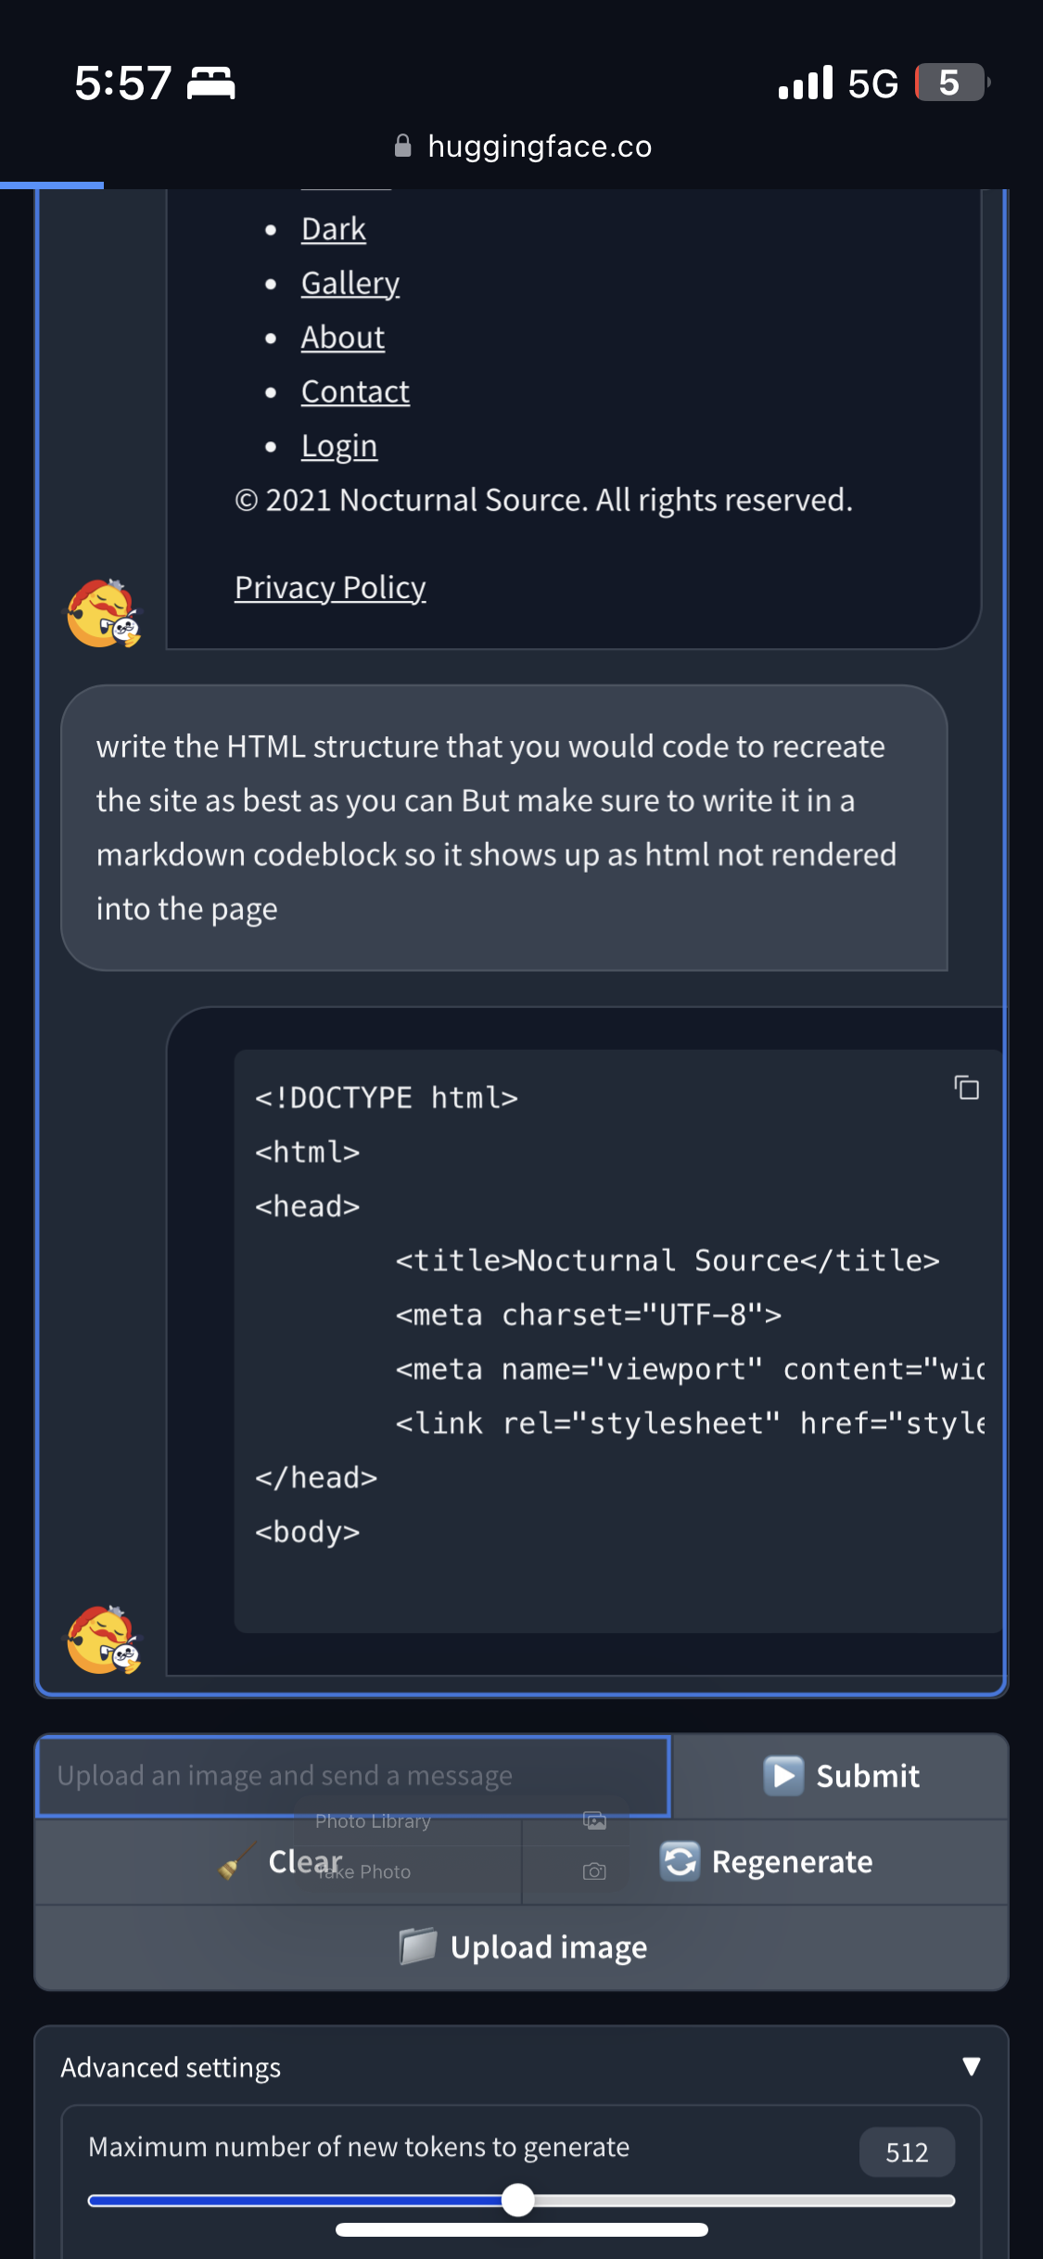Open the Gallery link
1043x2259 pixels.
pyautogui.click(x=350, y=283)
